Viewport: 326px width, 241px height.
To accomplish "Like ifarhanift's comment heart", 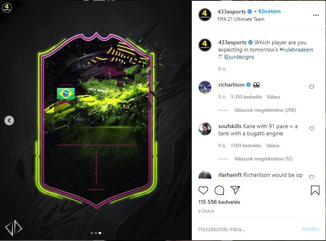I will [312, 177].
